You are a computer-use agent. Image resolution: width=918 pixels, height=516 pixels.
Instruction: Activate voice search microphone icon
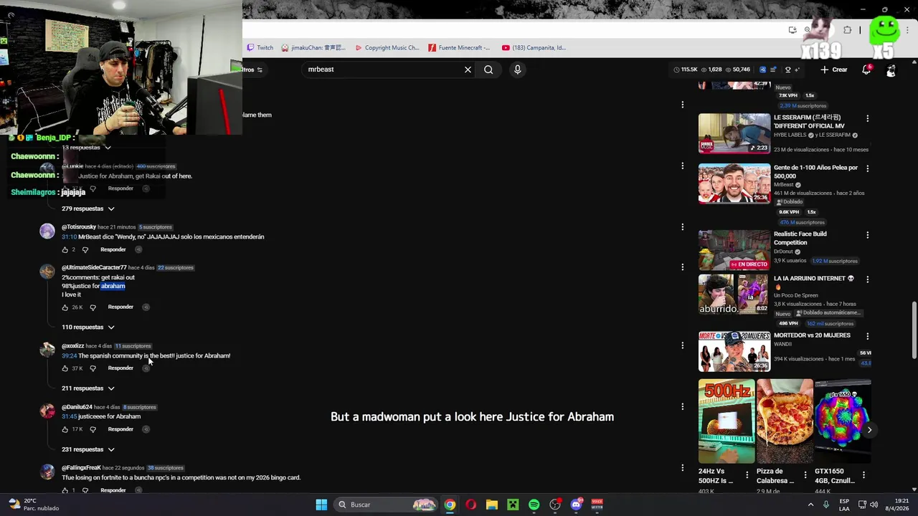click(x=517, y=70)
